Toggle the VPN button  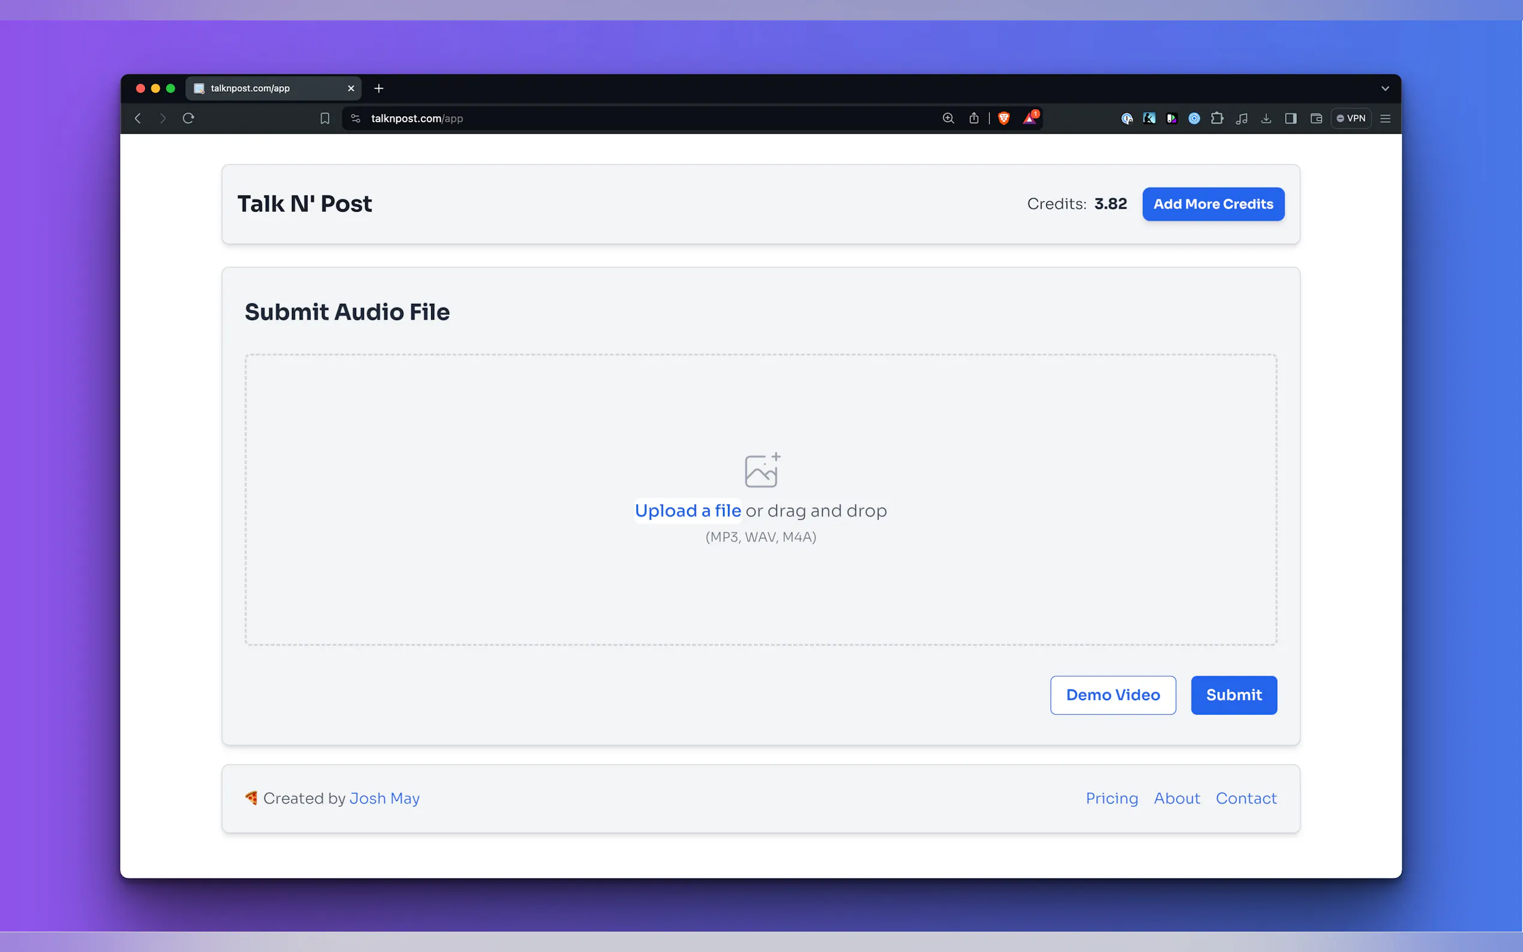[x=1351, y=118]
